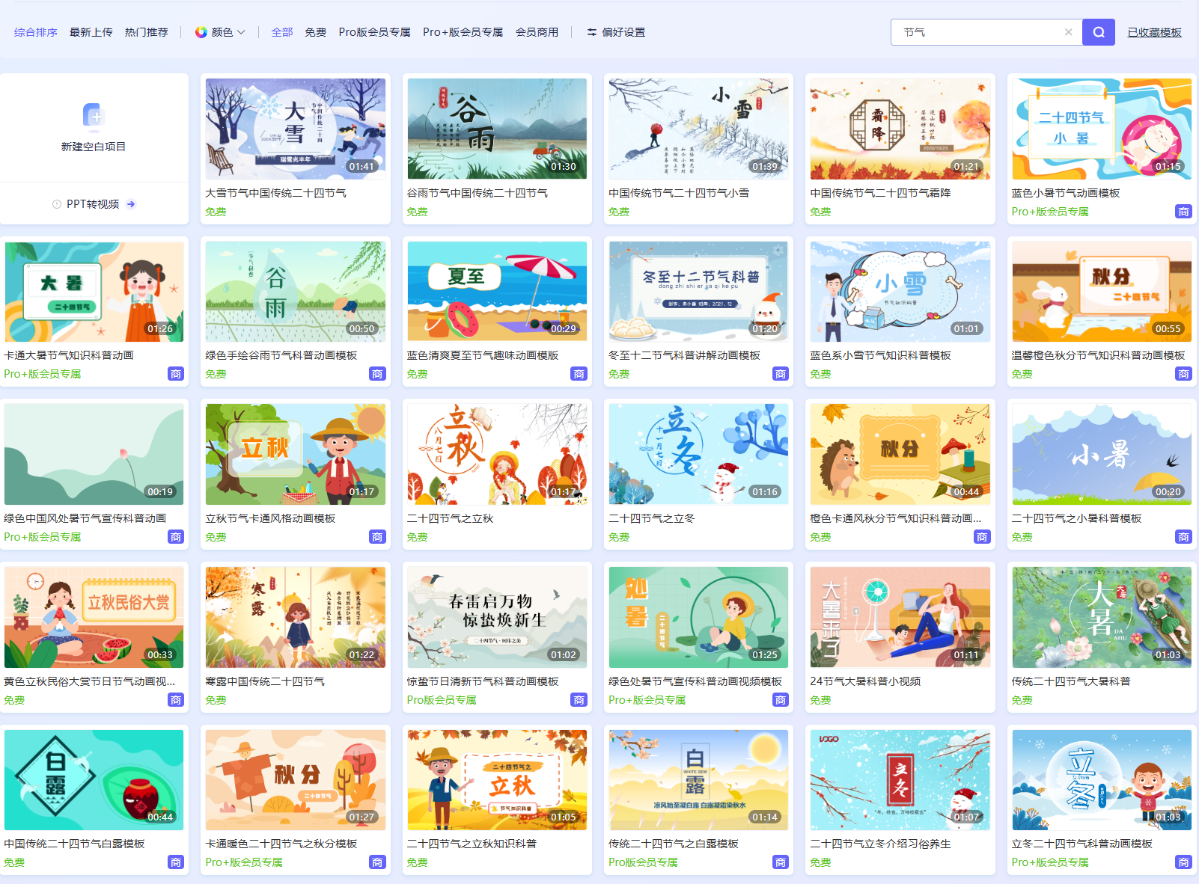Select the 免费 filter tab
Screen dimensions: 1199x884
tap(315, 32)
